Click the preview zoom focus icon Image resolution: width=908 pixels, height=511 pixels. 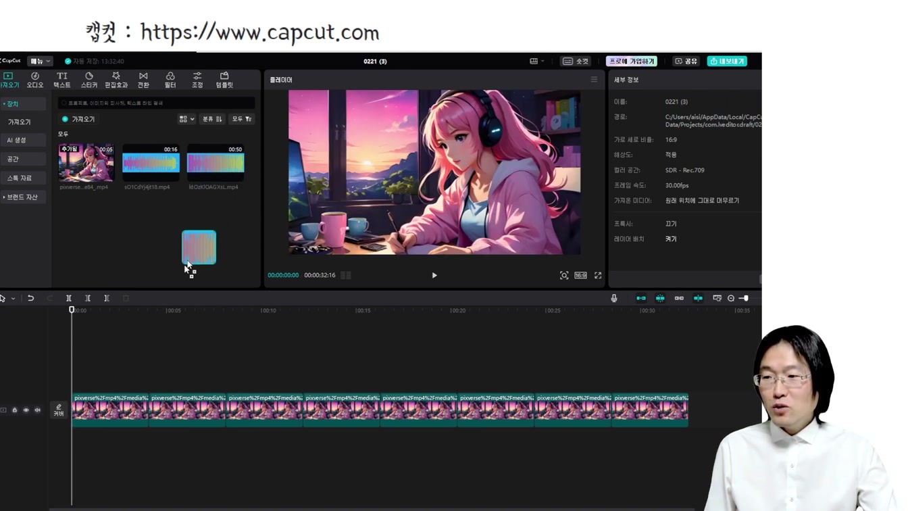pos(564,275)
